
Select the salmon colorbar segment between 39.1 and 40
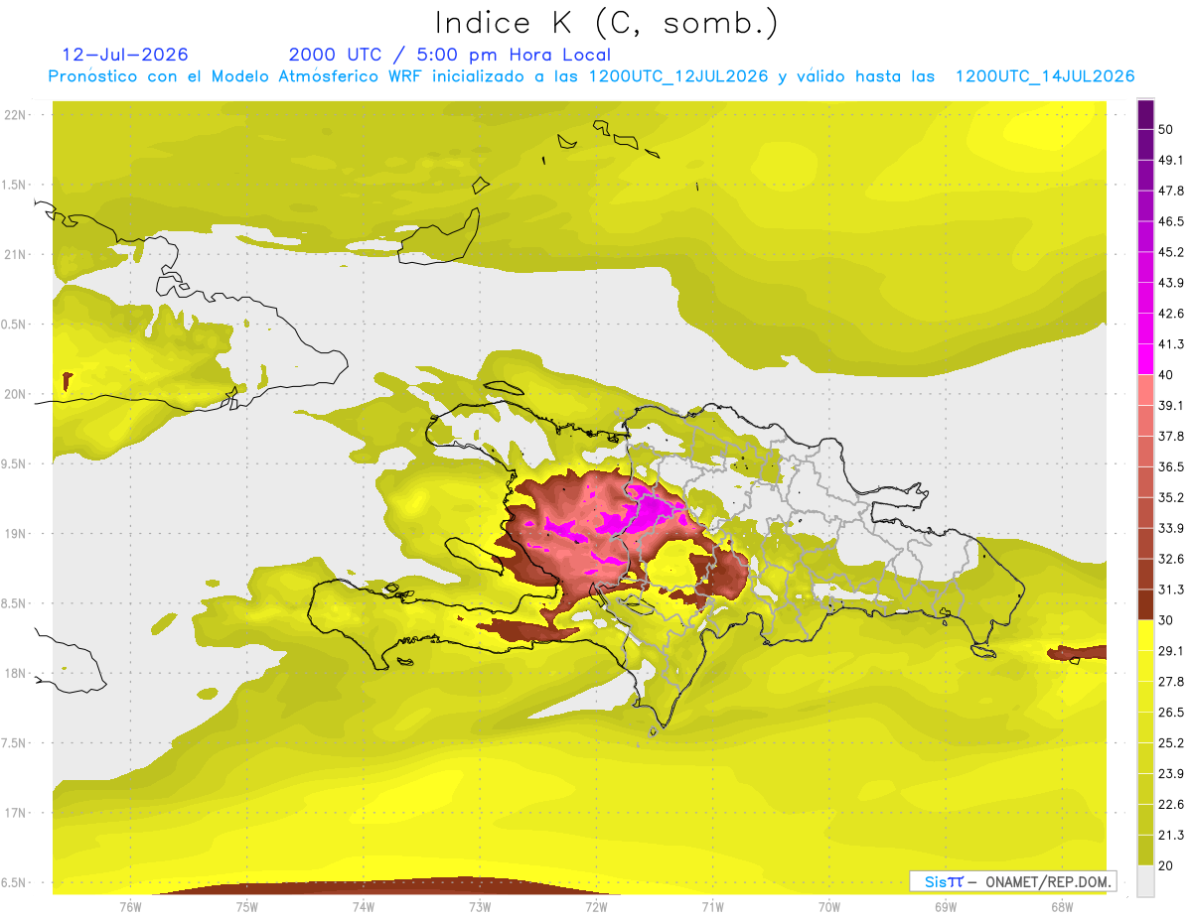tap(1145, 390)
